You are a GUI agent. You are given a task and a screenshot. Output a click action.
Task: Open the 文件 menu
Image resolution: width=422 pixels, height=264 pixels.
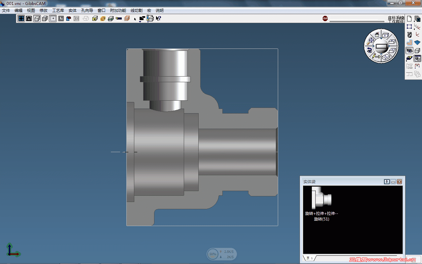pos(6,11)
